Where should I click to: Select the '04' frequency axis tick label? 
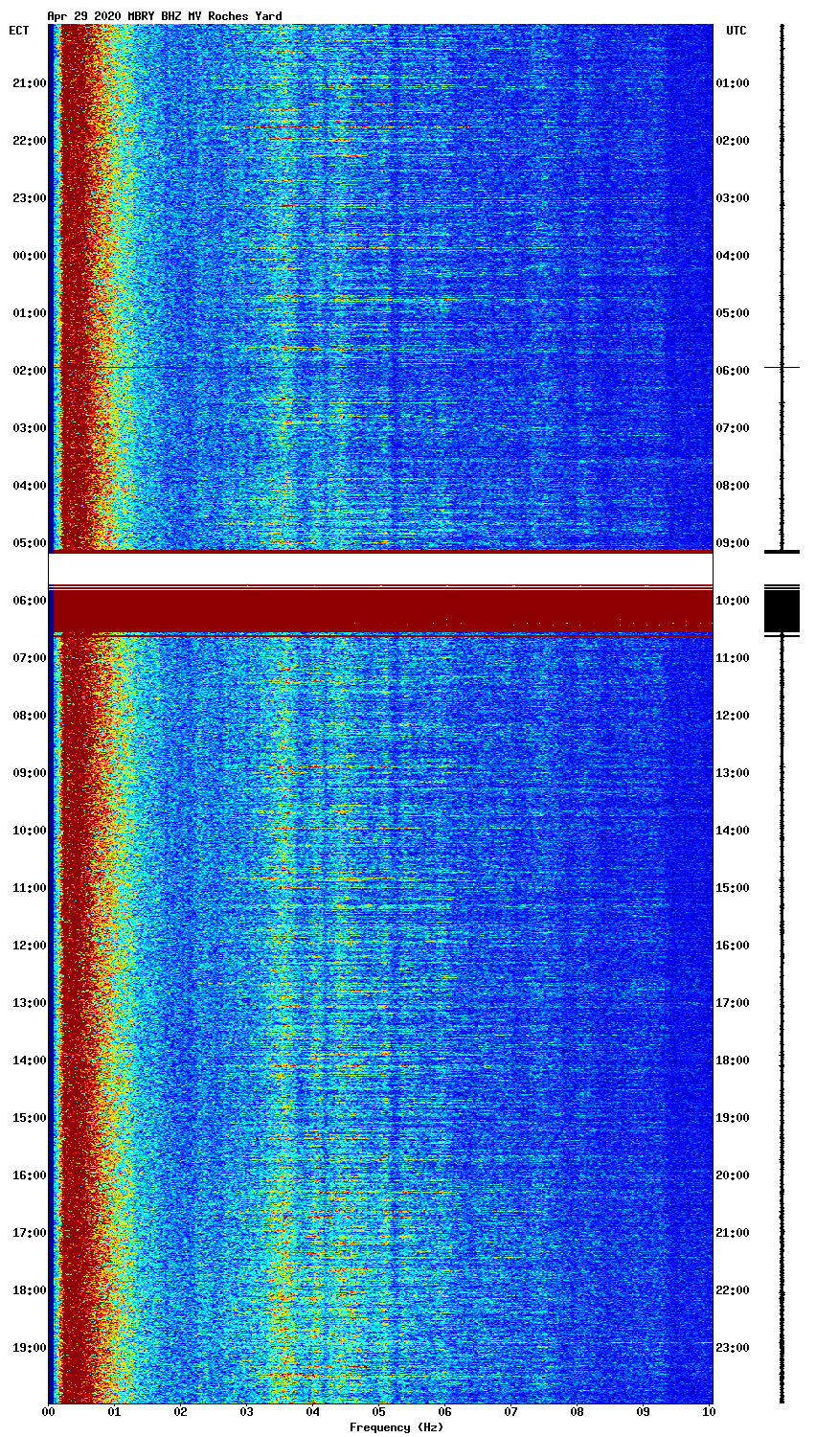pos(313,1412)
